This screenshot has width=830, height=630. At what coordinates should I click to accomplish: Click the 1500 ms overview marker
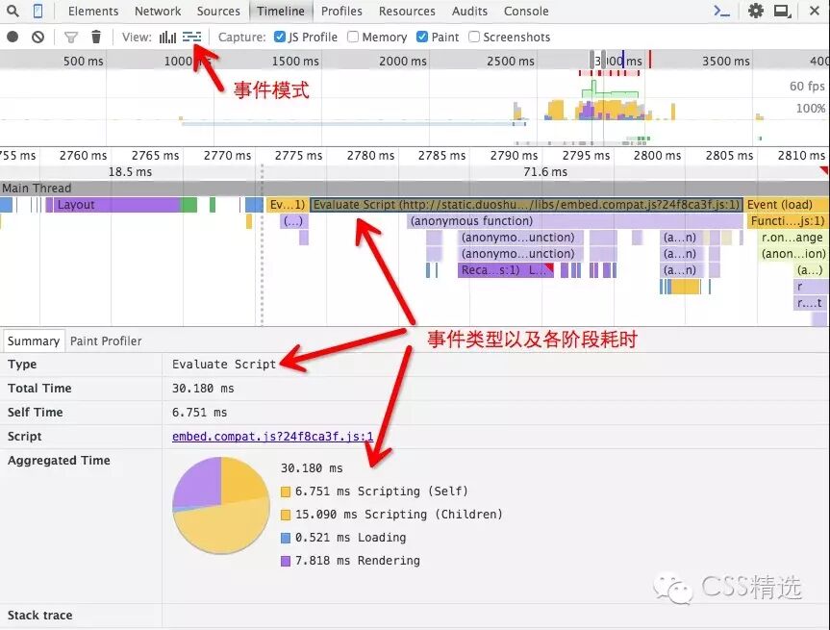(295, 61)
